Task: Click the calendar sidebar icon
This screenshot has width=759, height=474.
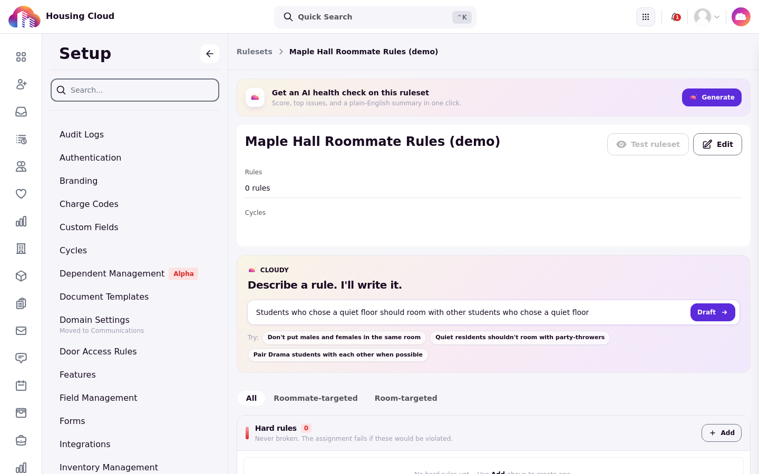Action: (x=21, y=386)
